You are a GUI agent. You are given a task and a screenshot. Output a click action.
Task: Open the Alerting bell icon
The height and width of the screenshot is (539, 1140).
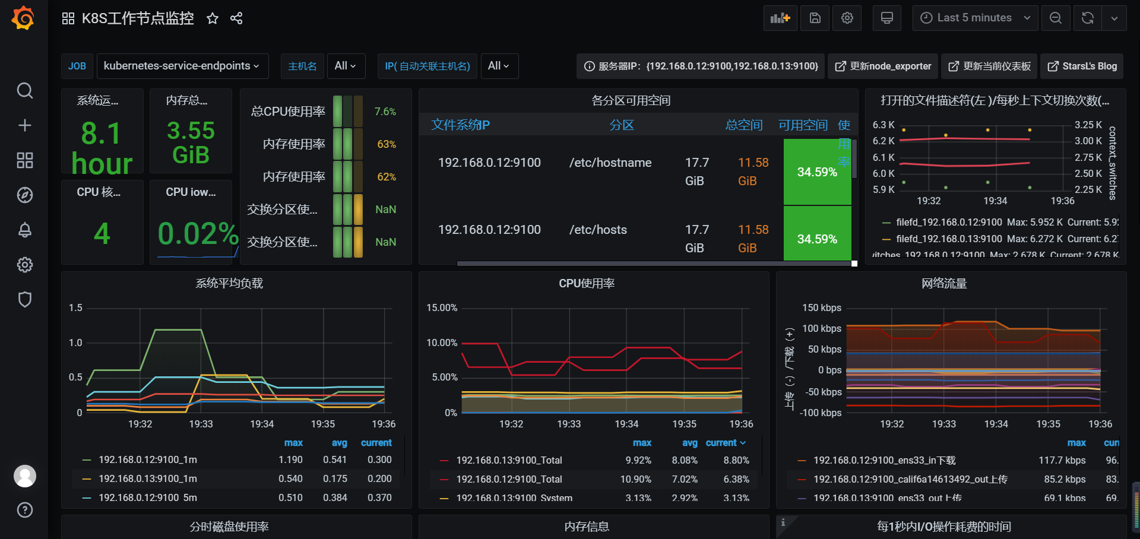[x=24, y=230]
